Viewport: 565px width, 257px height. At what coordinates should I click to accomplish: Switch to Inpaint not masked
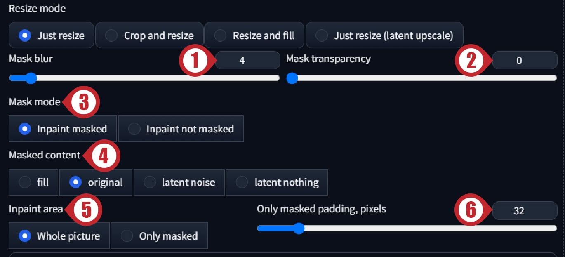coord(181,129)
